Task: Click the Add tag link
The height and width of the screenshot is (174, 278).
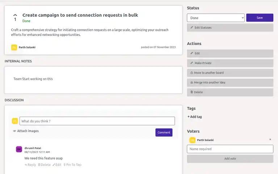Action: (x=194, y=117)
